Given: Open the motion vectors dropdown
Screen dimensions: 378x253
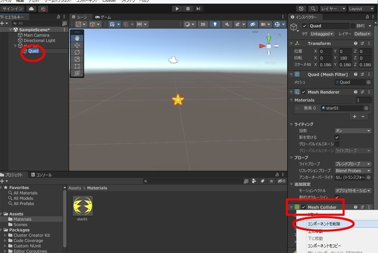Looking at the screenshot, I should 353,191.
